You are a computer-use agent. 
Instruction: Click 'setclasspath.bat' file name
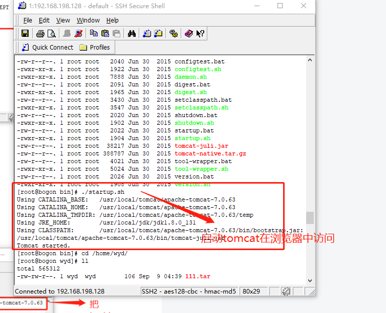(203, 100)
